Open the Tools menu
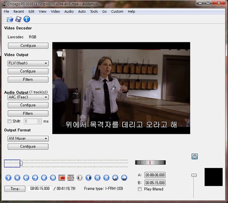The height and width of the screenshot is (203, 228). click(94, 11)
